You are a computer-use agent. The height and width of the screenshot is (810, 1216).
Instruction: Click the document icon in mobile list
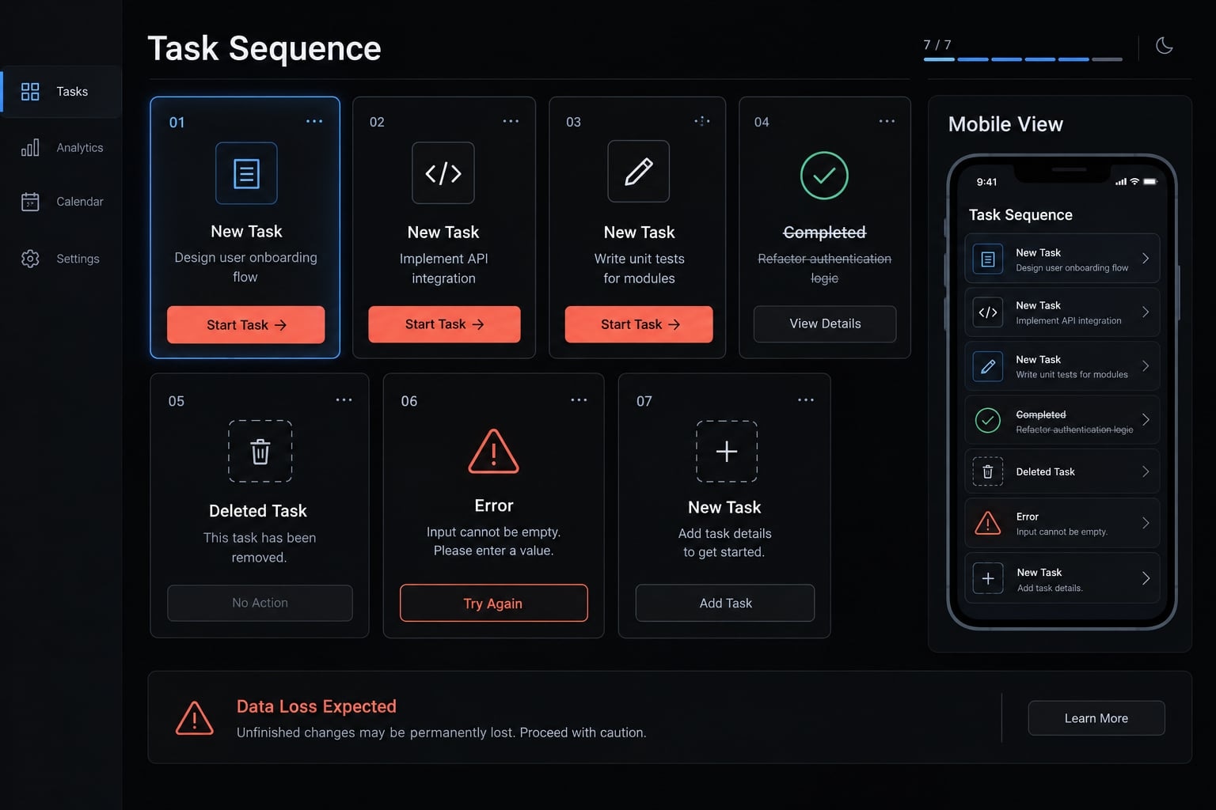[988, 259]
